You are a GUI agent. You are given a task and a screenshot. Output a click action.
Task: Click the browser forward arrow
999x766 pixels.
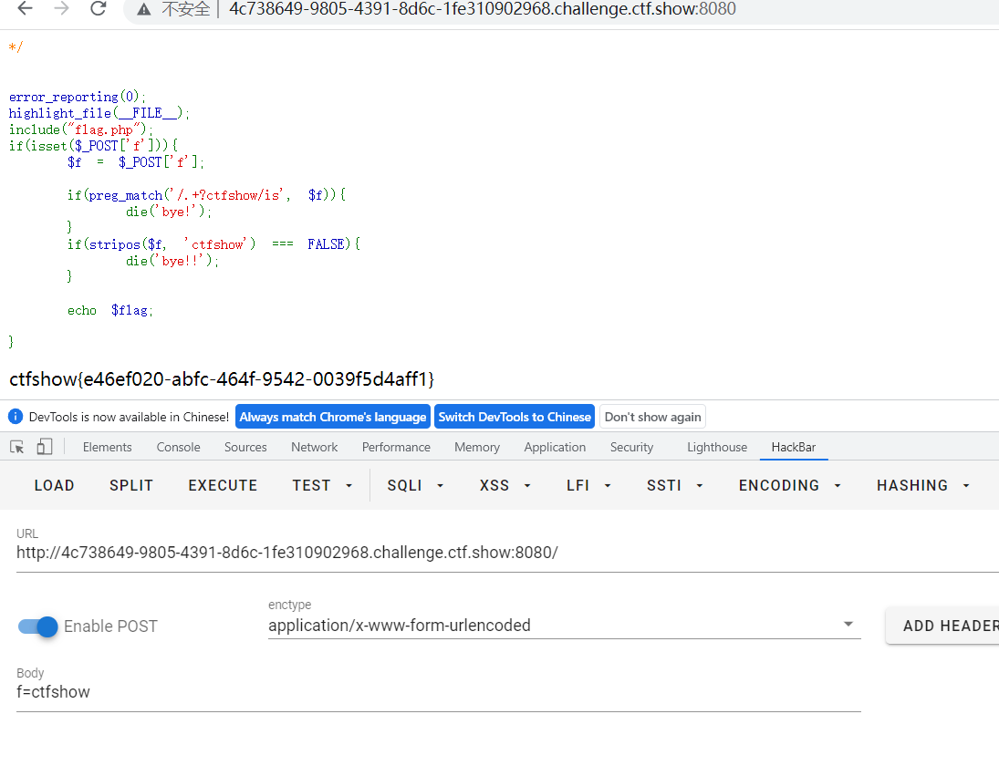click(61, 8)
